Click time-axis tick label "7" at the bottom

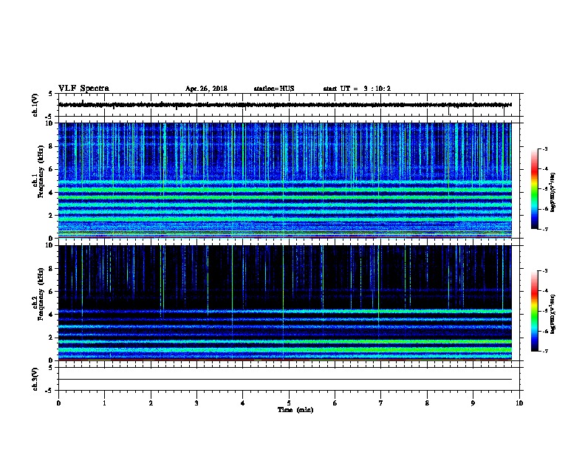[x=381, y=403]
